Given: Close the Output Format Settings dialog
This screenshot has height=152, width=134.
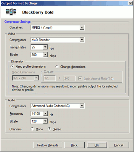Looking at the screenshot, I should 130,3.
